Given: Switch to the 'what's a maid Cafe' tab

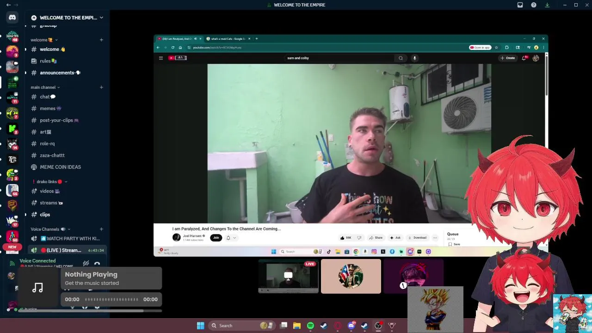Looking at the screenshot, I should 228,39.
